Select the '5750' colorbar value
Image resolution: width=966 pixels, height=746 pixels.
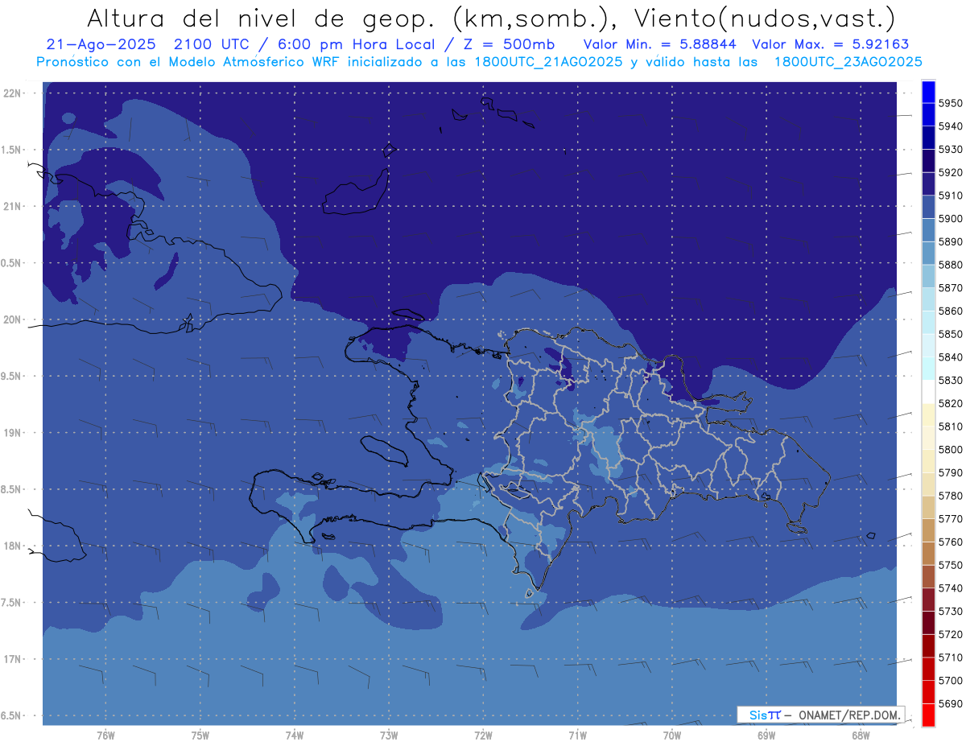tap(951, 566)
